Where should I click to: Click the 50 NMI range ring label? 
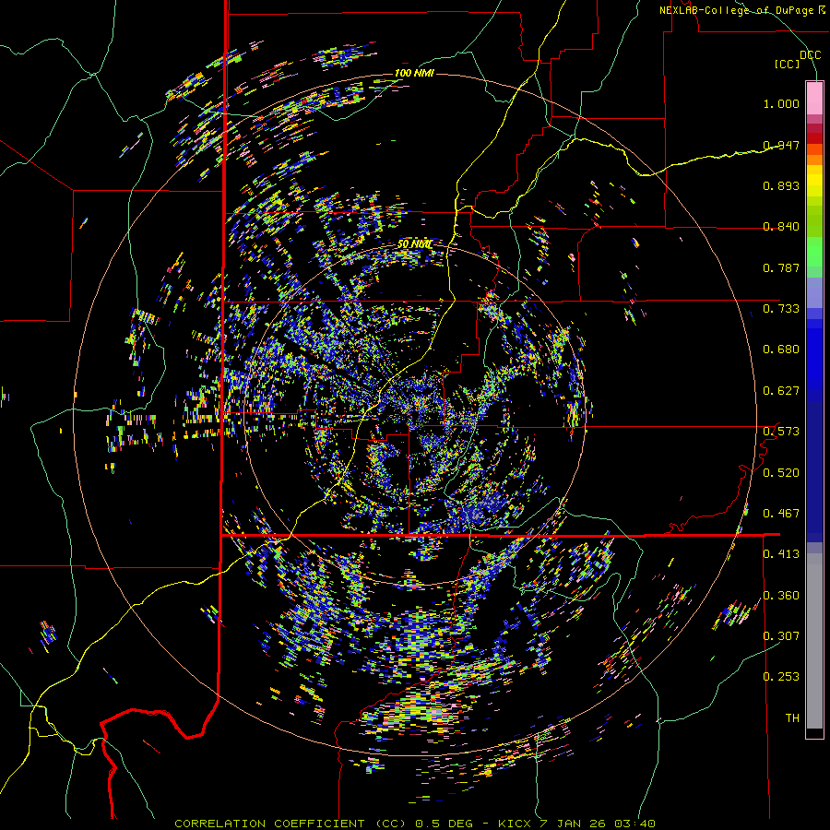415,244
